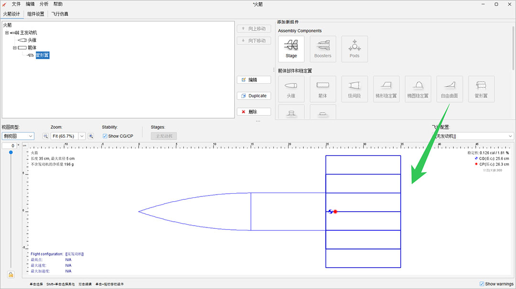Click the CG(重心): 25.6 cm text

tap(494, 159)
